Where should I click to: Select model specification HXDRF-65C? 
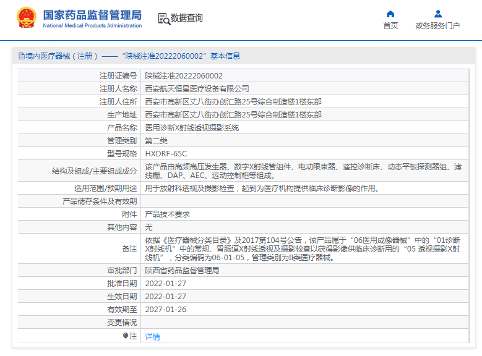click(x=166, y=153)
